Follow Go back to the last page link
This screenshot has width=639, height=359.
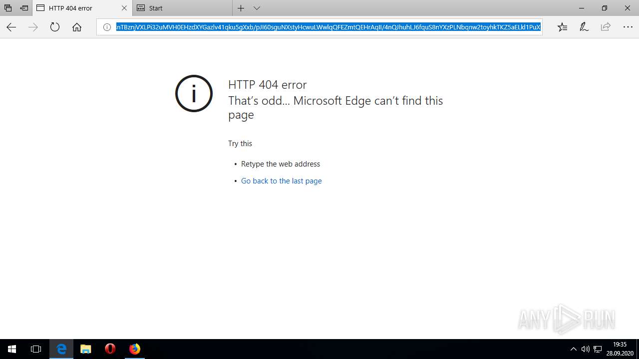click(x=281, y=181)
